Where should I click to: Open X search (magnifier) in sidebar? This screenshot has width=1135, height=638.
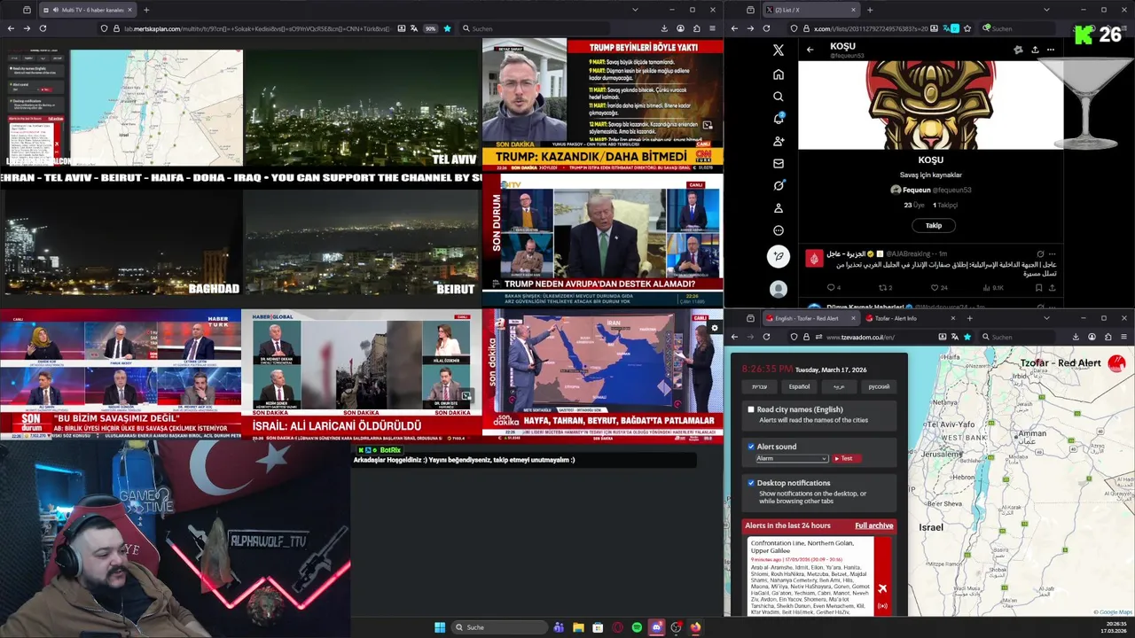point(779,97)
